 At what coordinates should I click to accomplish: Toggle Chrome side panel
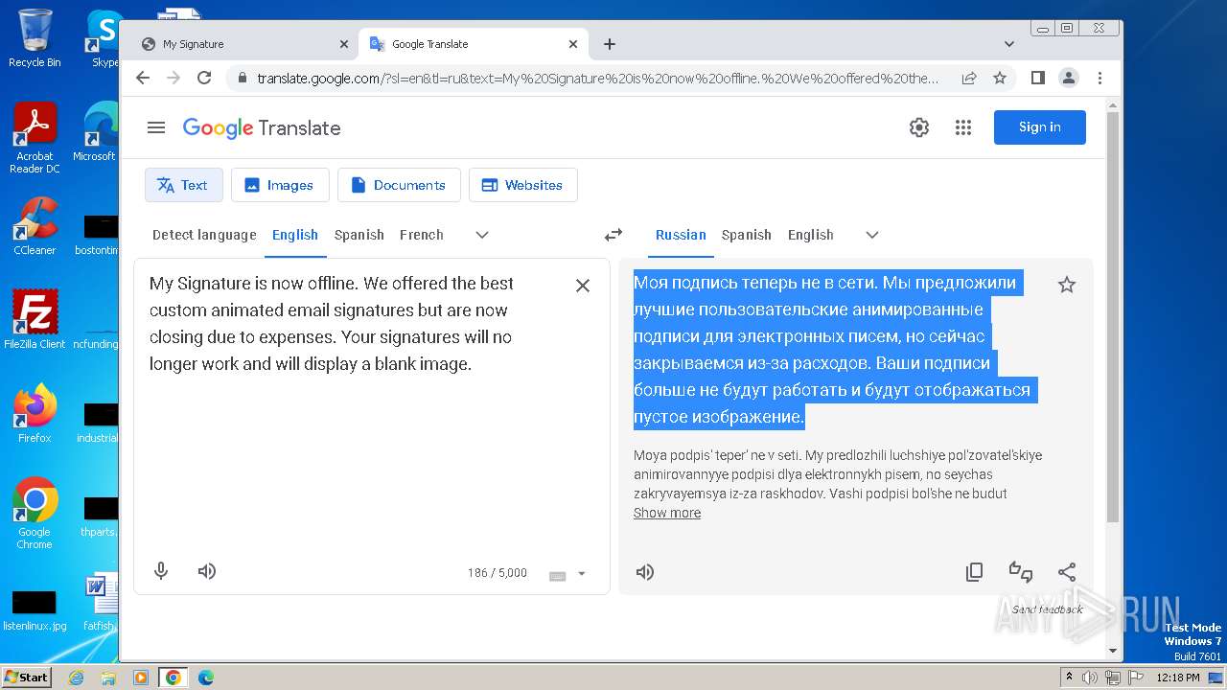[1038, 78]
